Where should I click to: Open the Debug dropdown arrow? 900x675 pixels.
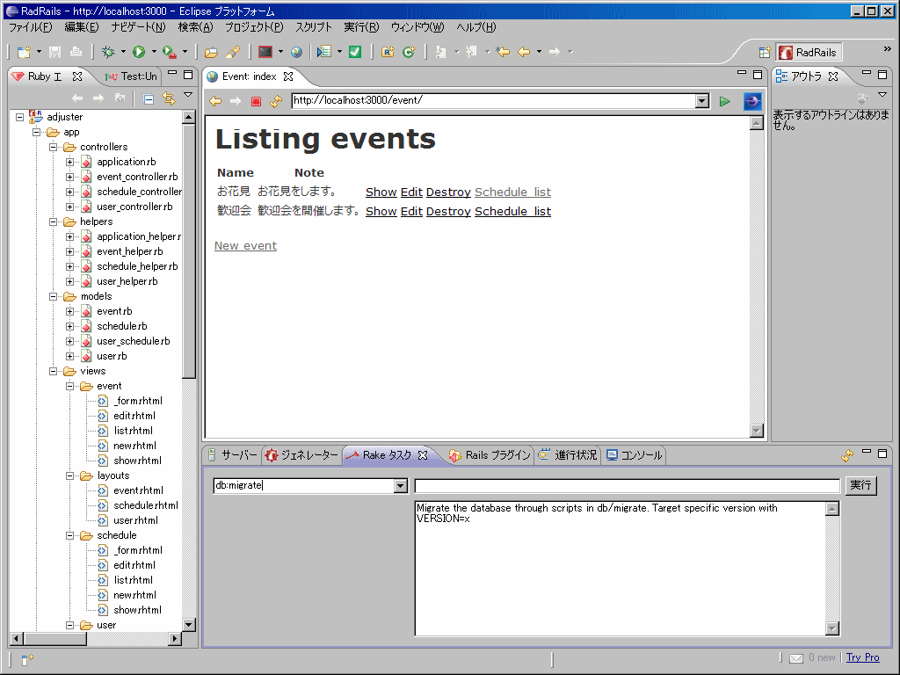click(x=123, y=52)
